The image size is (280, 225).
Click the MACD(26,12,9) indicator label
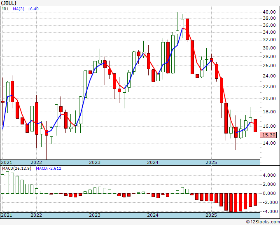pos(16,169)
